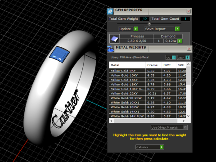Click the Metal Weights panel icon
Viewport: 216px width, 162px height.
click(111, 49)
